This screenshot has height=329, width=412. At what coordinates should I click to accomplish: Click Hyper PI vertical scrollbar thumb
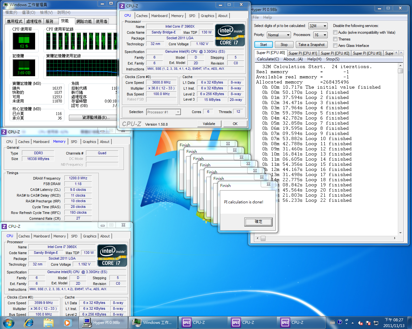pos(400,71)
